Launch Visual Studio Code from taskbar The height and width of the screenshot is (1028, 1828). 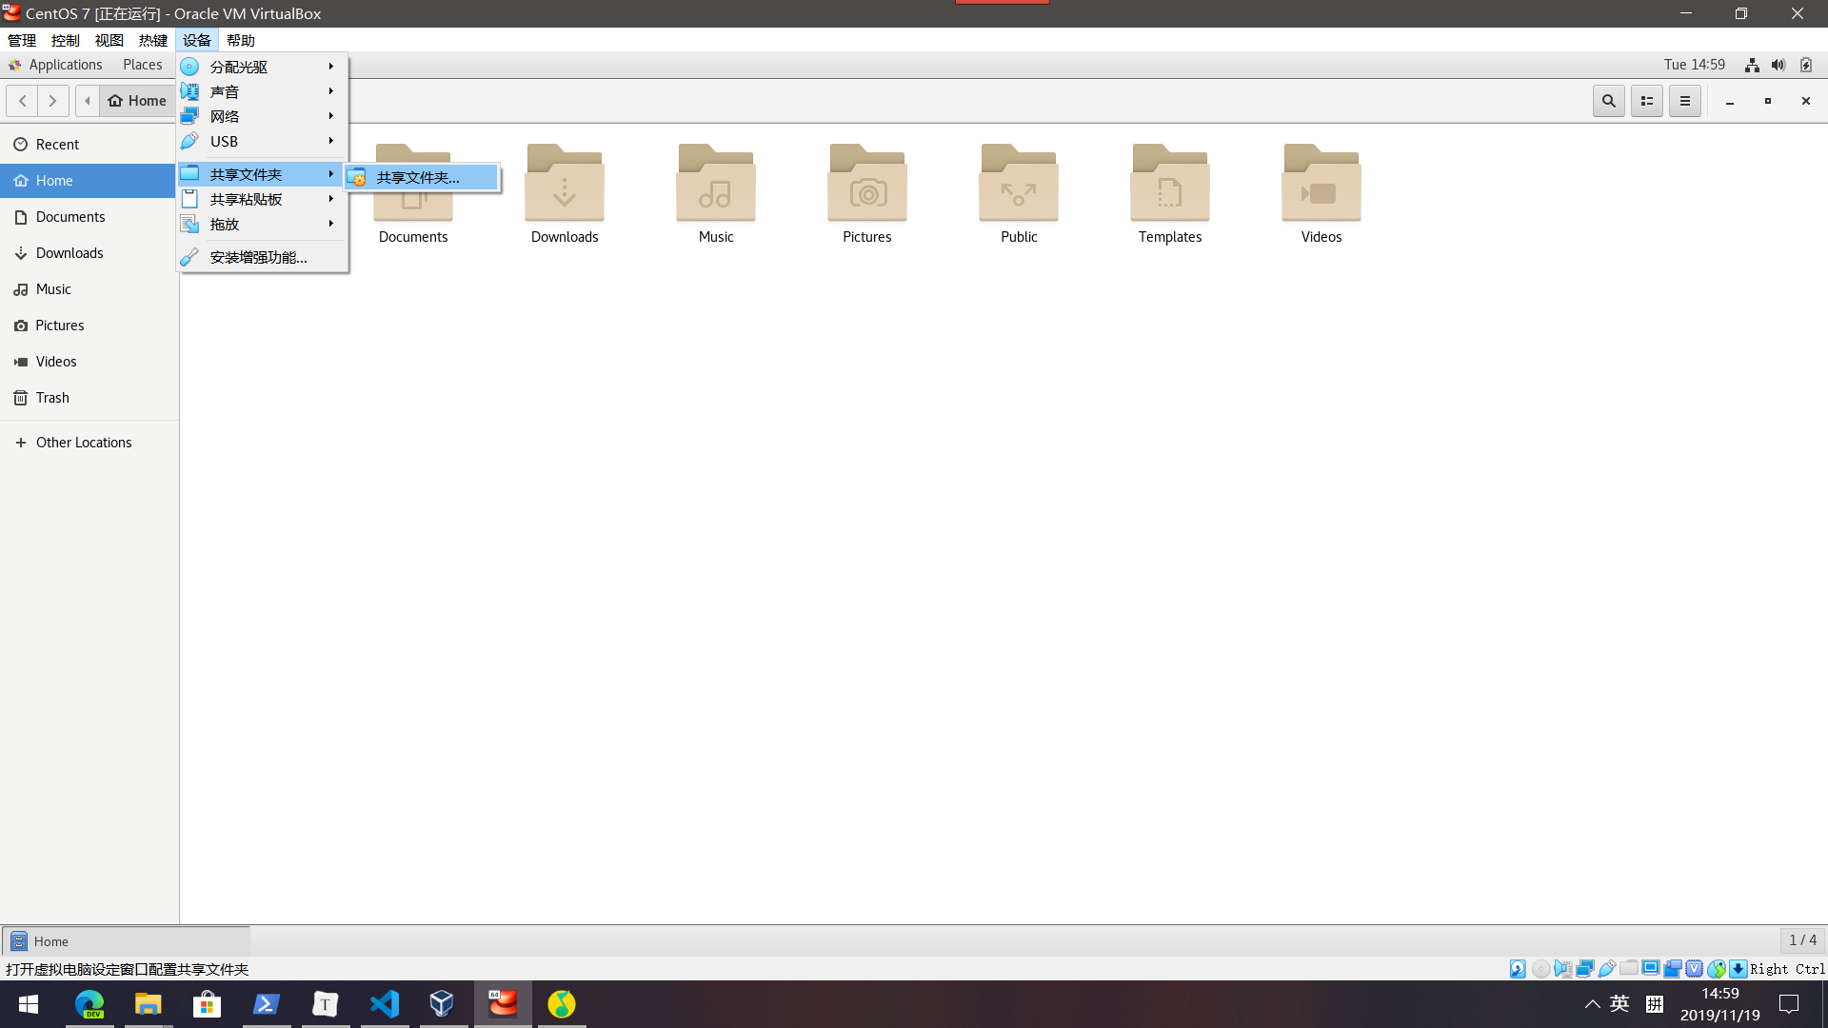point(385,1004)
